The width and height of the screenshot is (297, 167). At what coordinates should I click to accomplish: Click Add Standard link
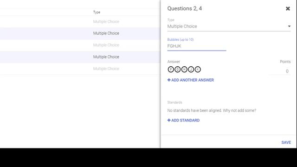click(183, 121)
